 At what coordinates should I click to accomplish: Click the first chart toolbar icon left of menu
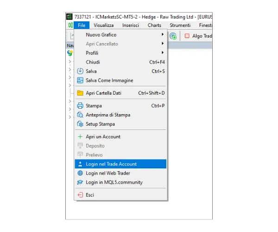pyautogui.click(x=72, y=36)
